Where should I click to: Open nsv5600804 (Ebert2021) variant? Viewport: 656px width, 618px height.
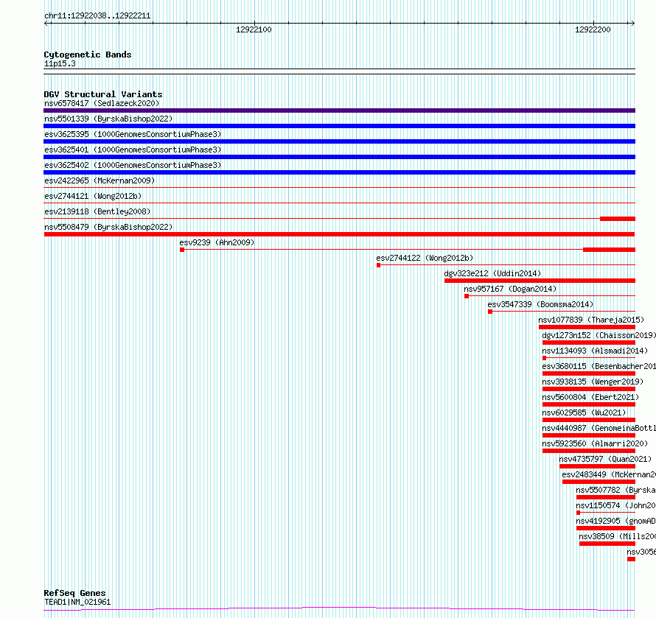(x=590, y=397)
